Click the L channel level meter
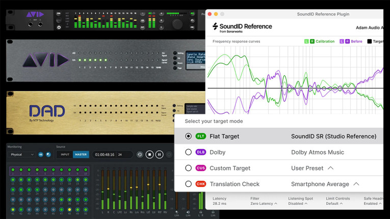390x219 pixels. pyautogui.click(x=102, y=189)
